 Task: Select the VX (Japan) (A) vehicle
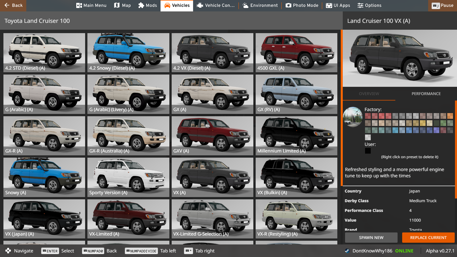44,219
